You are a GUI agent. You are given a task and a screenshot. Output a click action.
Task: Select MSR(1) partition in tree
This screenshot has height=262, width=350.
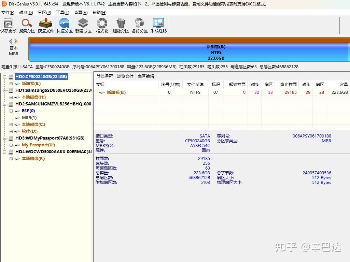point(29,117)
